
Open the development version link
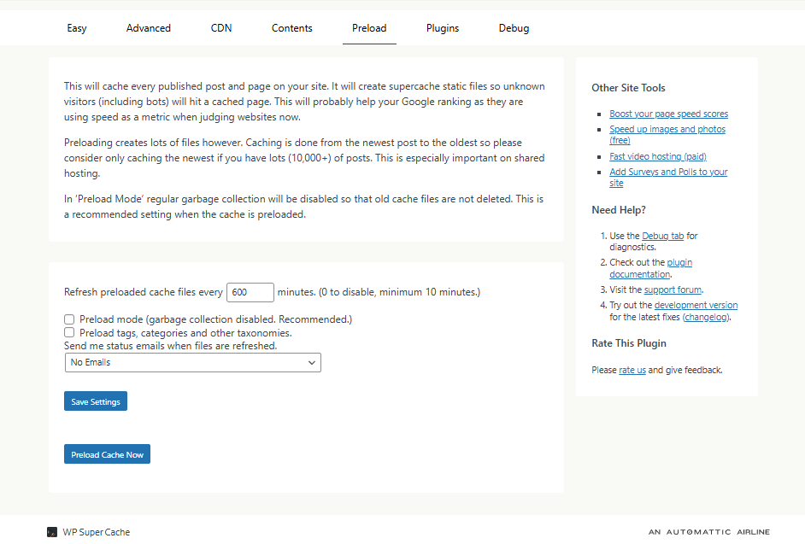[696, 305]
